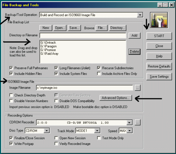The height and width of the screenshot is (154, 176).
Task: Enable Check Directory Depth checkbox
Action: pos(11,95)
